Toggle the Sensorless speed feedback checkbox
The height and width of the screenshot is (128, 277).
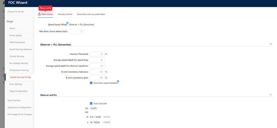(x=91, y=83)
